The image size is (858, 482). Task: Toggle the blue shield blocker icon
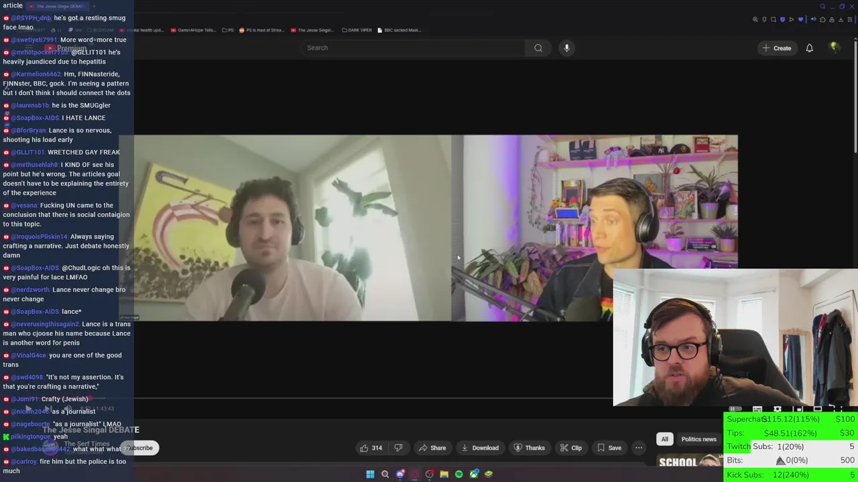(x=782, y=19)
